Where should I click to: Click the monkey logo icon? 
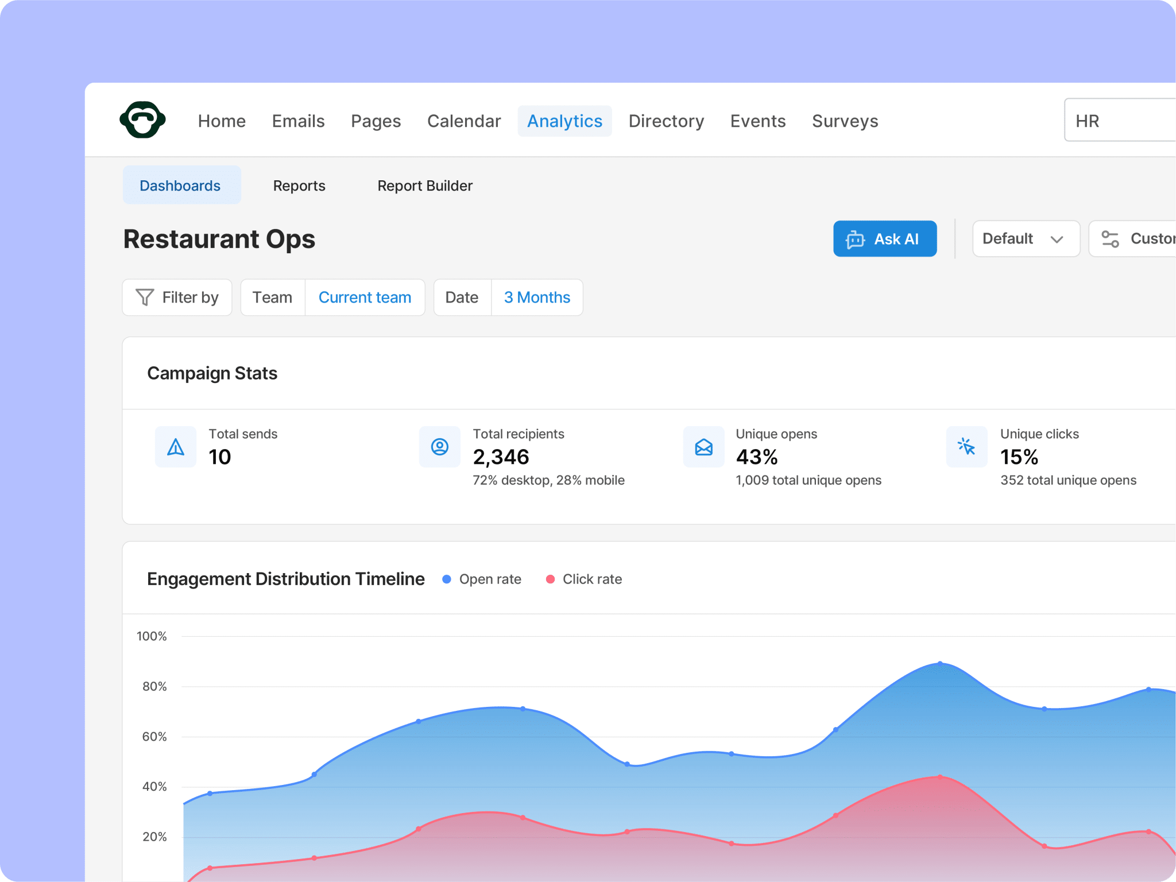pyautogui.click(x=142, y=120)
